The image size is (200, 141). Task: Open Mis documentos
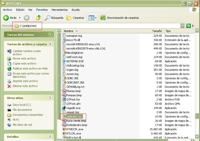click(x=22, y=110)
